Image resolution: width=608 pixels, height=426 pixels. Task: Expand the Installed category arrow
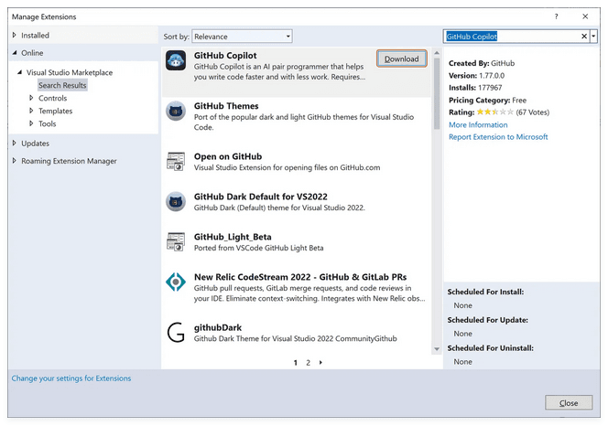click(15, 35)
